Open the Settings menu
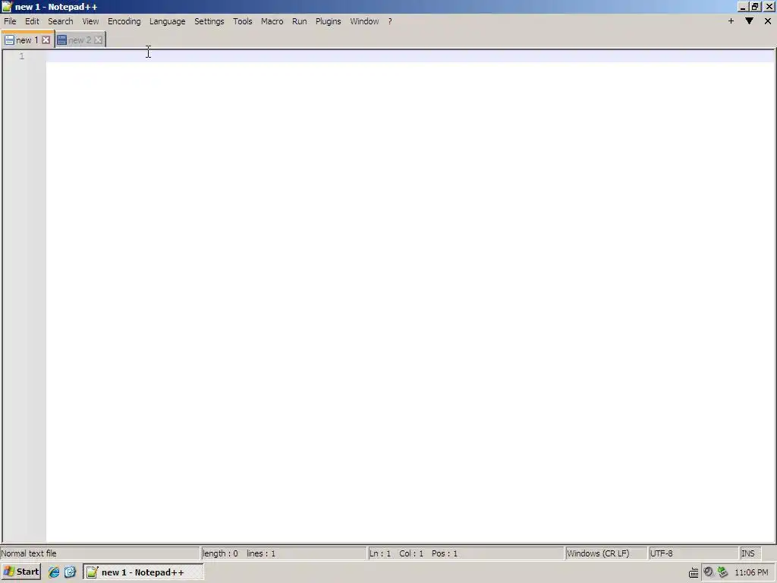The image size is (777, 583). coord(209,21)
